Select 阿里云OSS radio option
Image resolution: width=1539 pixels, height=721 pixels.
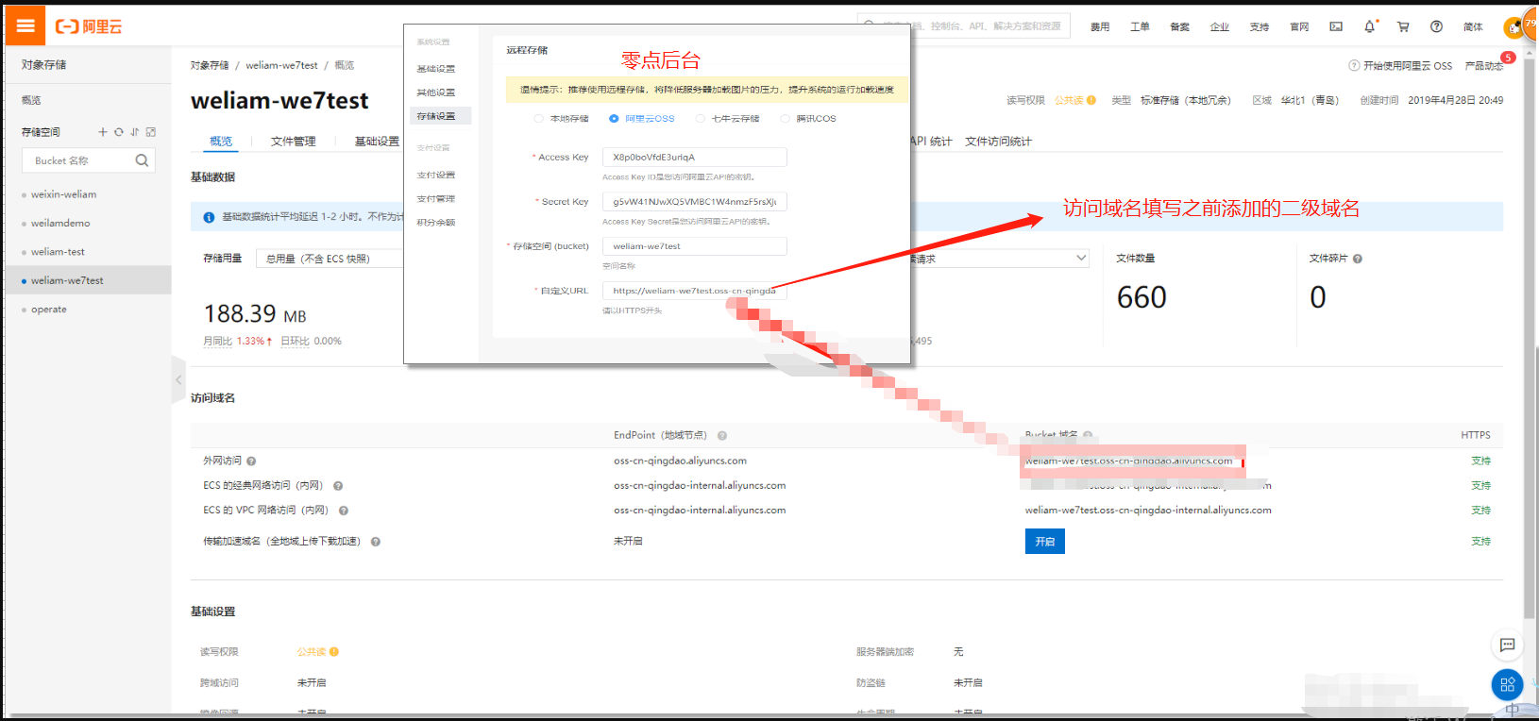coord(614,119)
